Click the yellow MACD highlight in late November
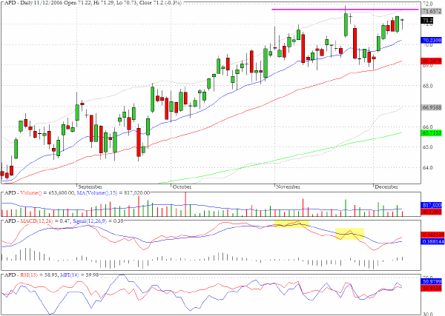The width and height of the screenshot is (445, 316). point(349,234)
